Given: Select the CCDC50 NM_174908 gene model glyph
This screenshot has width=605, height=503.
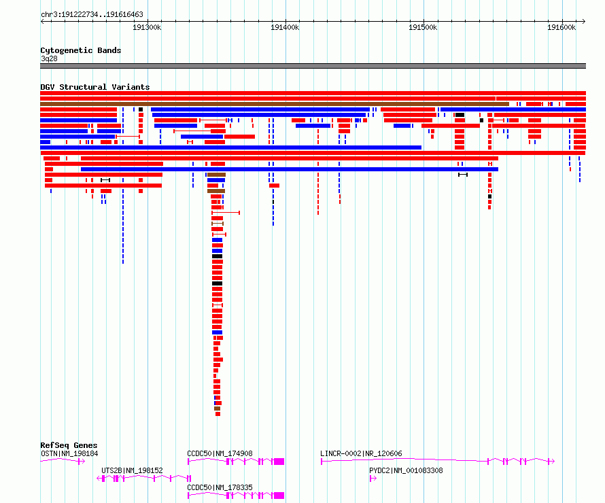Looking at the screenshot, I should [236, 462].
